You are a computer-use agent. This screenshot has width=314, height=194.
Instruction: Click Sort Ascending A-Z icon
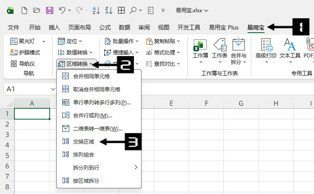[95, 10]
